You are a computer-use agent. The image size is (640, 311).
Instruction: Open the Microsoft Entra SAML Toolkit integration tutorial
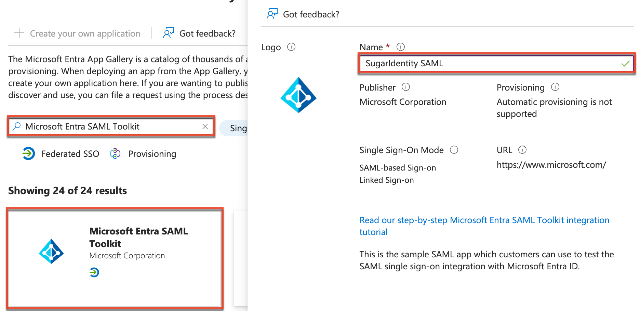click(484, 220)
